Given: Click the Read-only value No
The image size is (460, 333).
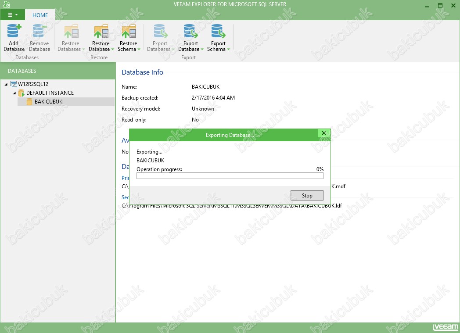Looking at the screenshot, I should point(195,120).
